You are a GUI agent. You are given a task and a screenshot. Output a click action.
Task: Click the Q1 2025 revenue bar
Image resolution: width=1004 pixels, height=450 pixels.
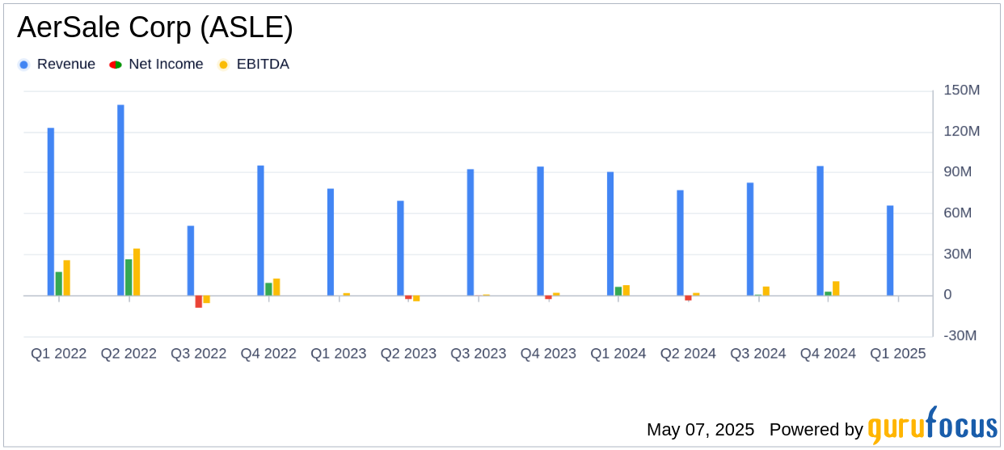pos(890,250)
